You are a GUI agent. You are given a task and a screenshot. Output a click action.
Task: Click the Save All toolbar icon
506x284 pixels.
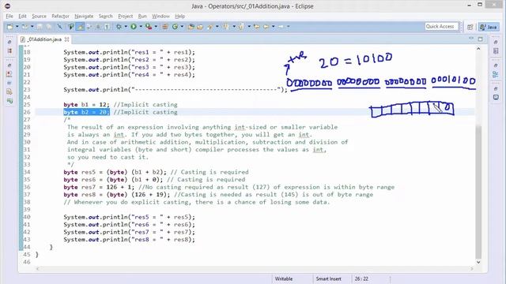tap(48, 27)
